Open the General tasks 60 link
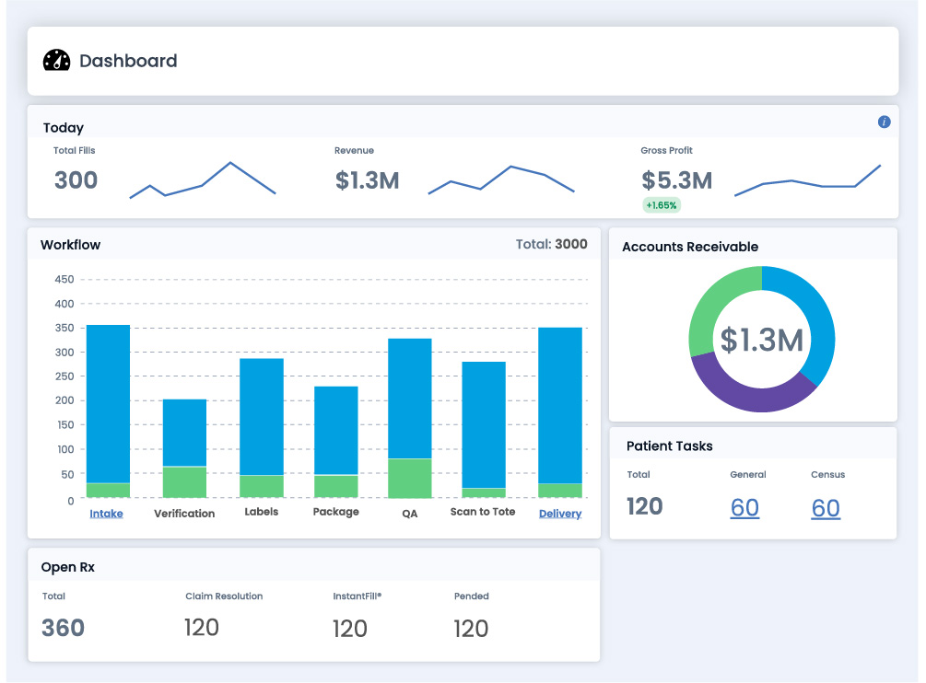 click(744, 506)
